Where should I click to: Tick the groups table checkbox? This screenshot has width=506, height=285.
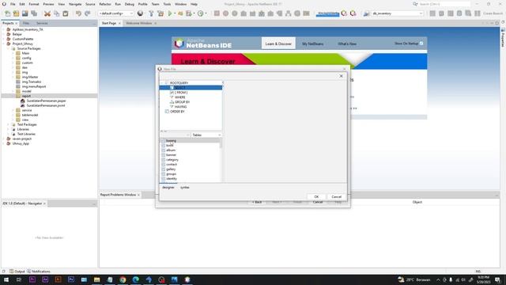[164, 174]
